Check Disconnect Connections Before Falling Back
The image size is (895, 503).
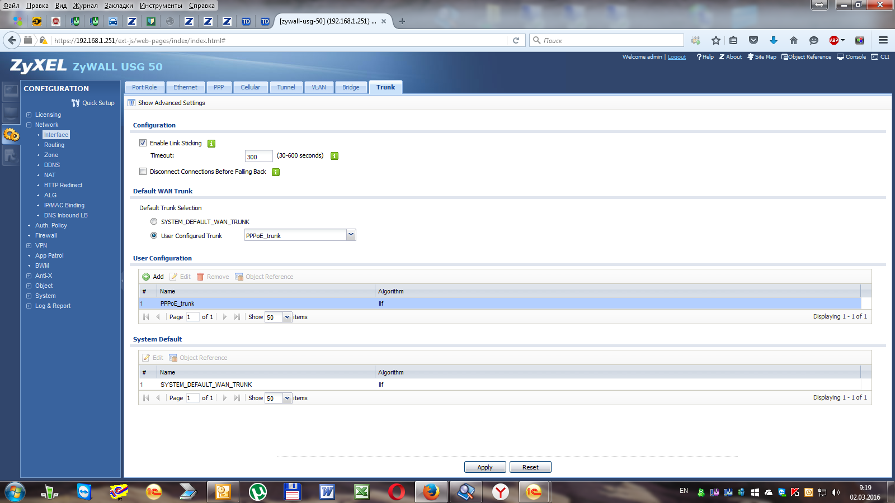tap(143, 172)
